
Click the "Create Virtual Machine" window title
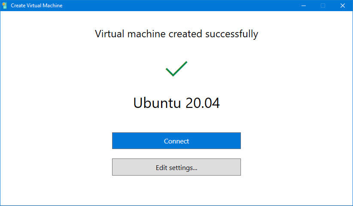click(37, 6)
